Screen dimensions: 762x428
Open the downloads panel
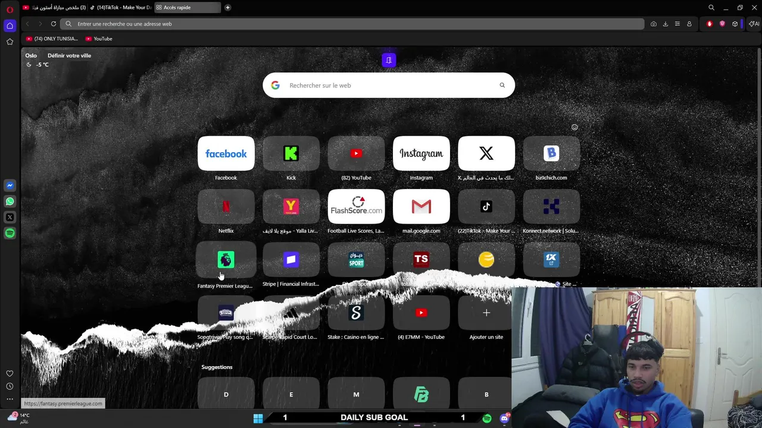666,24
